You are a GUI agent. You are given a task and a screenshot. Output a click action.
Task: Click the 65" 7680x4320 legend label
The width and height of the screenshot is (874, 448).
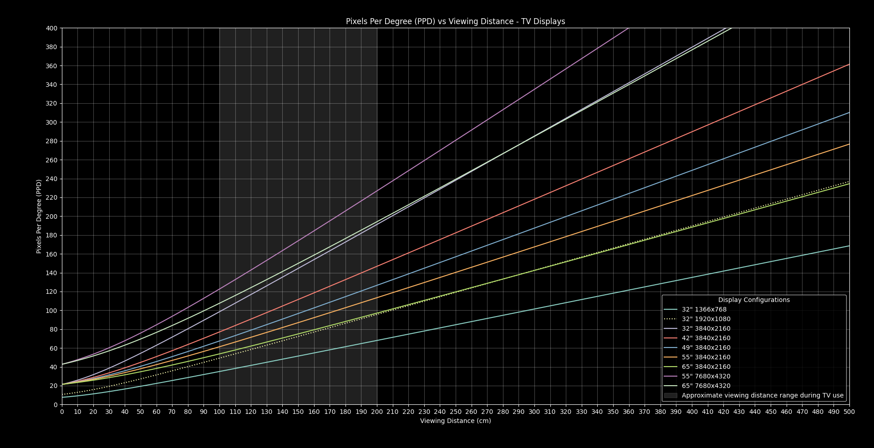(706, 386)
